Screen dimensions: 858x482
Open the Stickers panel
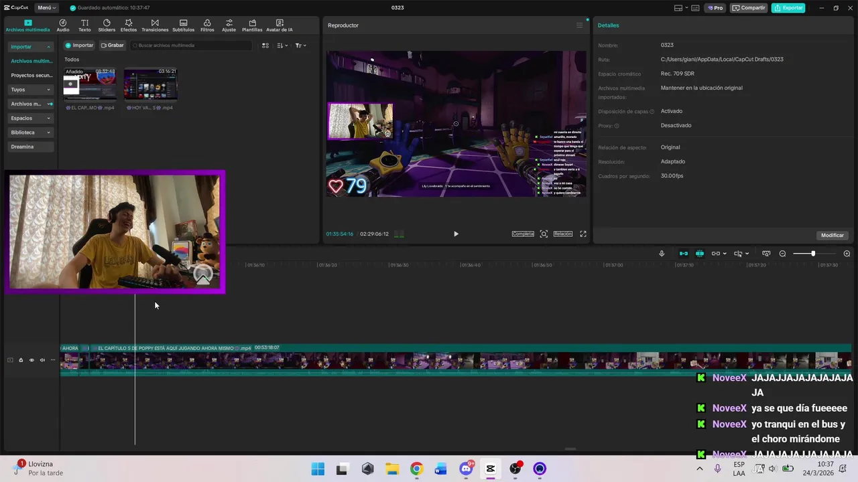tap(107, 25)
